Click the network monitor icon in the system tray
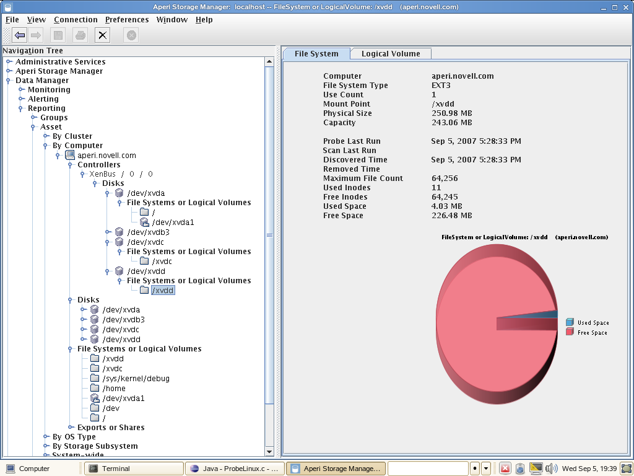Viewport: 634px width, 476px height. [536, 469]
